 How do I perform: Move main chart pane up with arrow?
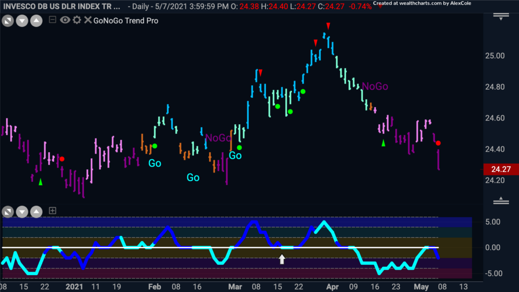tap(36, 21)
